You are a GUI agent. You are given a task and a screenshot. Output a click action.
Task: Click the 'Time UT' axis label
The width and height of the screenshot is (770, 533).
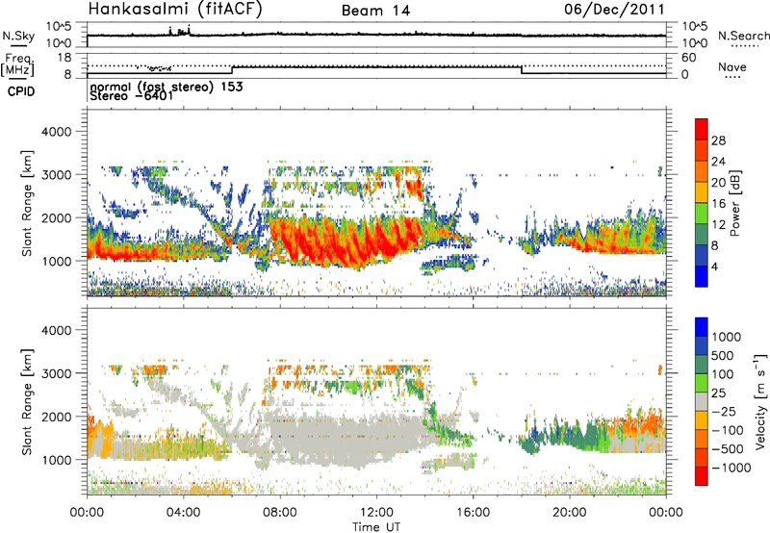pos(376,527)
